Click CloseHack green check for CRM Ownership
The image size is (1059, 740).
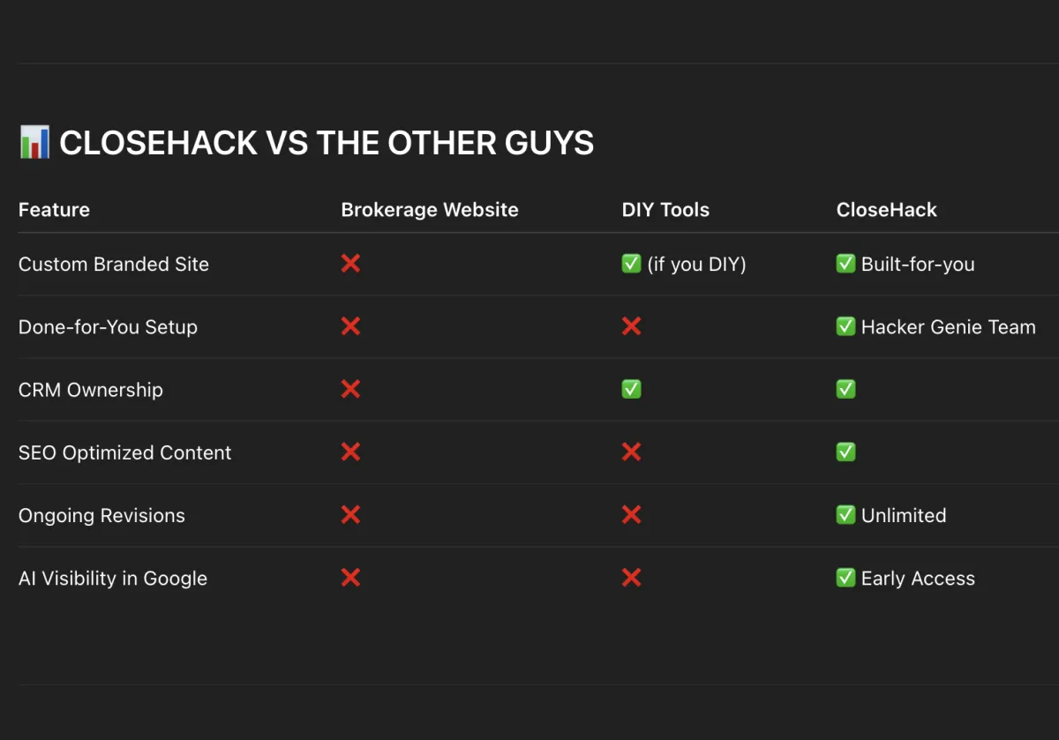(x=845, y=389)
